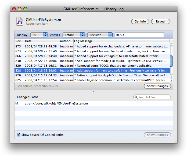Open the Before dropdown menu
Screen dimensions: 187x157
[x=74, y=35]
